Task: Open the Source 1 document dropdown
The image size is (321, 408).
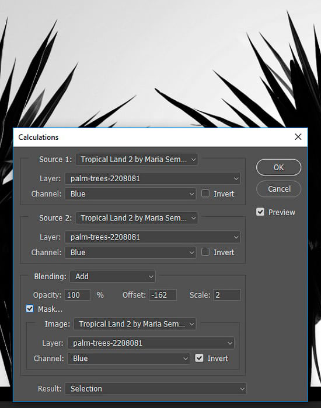Action: [x=137, y=160]
